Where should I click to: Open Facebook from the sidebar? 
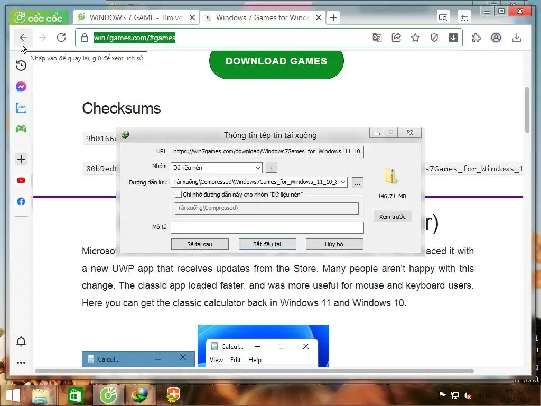tap(21, 201)
